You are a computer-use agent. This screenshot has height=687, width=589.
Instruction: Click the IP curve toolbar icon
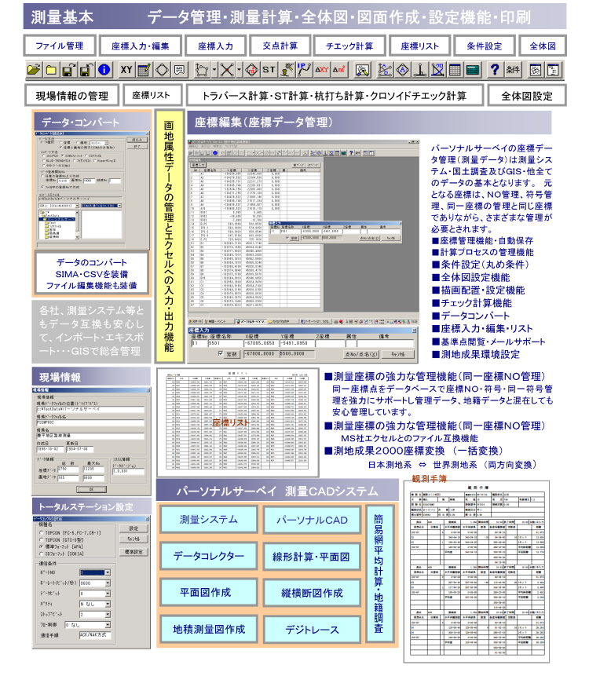(x=304, y=70)
